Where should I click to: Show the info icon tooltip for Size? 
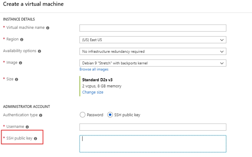[17, 79]
